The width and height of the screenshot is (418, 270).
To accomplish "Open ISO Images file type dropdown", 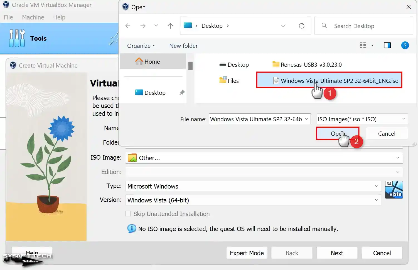I will (362, 119).
